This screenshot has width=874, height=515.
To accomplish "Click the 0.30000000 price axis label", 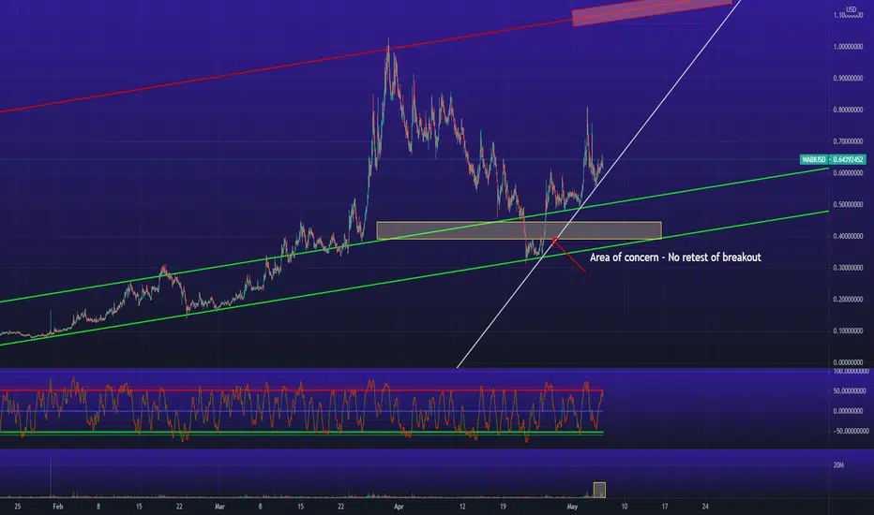I will tap(849, 268).
